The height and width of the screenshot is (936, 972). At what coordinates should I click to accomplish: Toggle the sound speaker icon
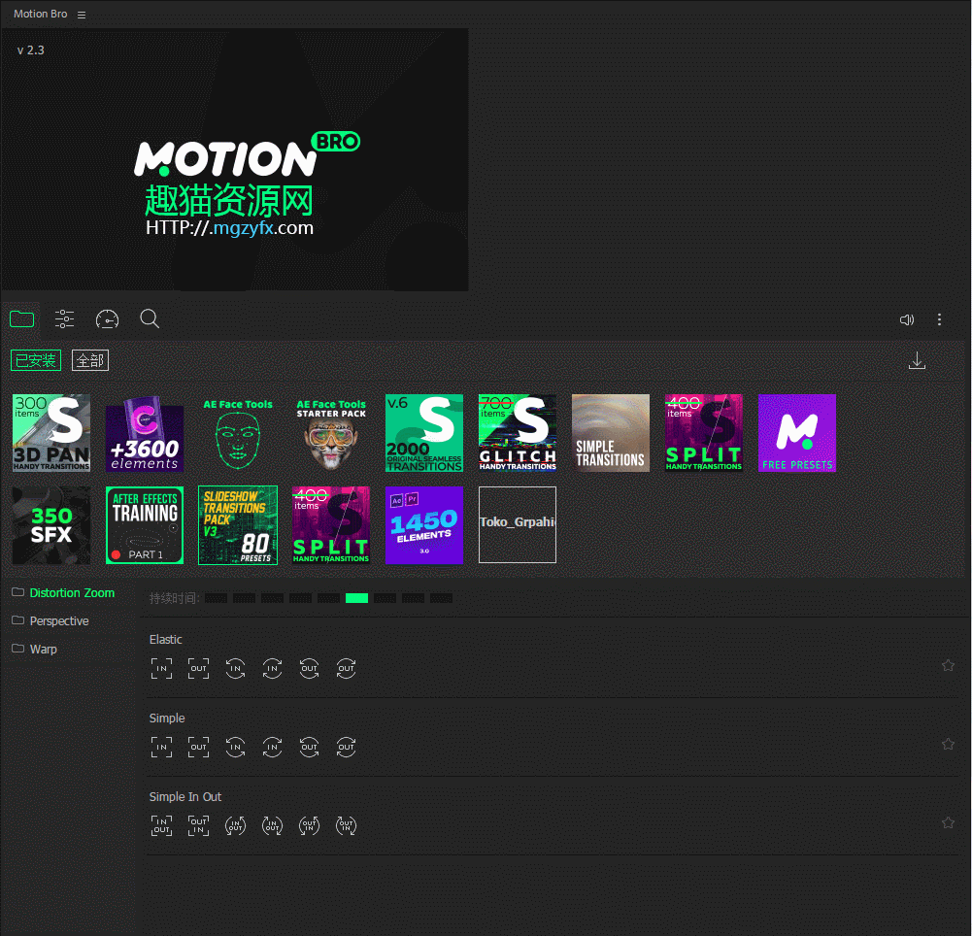click(906, 319)
